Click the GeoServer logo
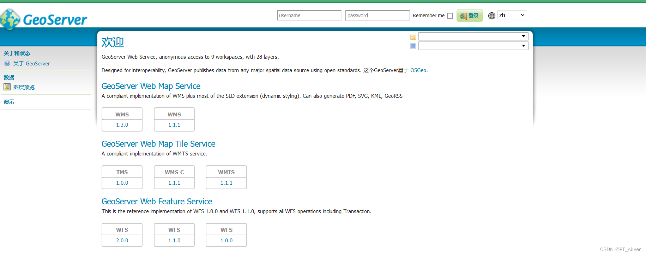The image size is (646, 255). pos(44,19)
